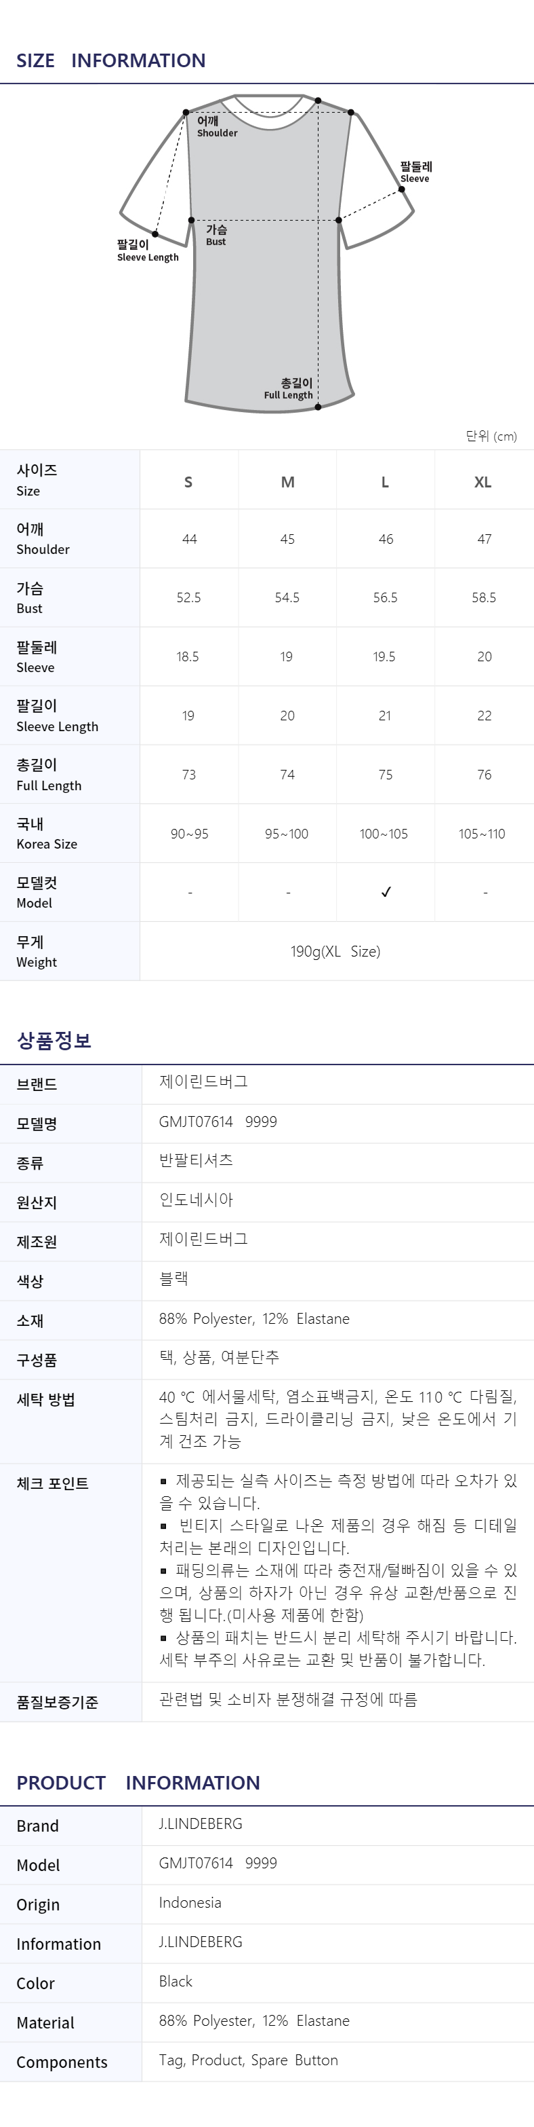Click the model name GMJT07614 9999 in Korean table
The image size is (534, 2127).
[218, 1122]
